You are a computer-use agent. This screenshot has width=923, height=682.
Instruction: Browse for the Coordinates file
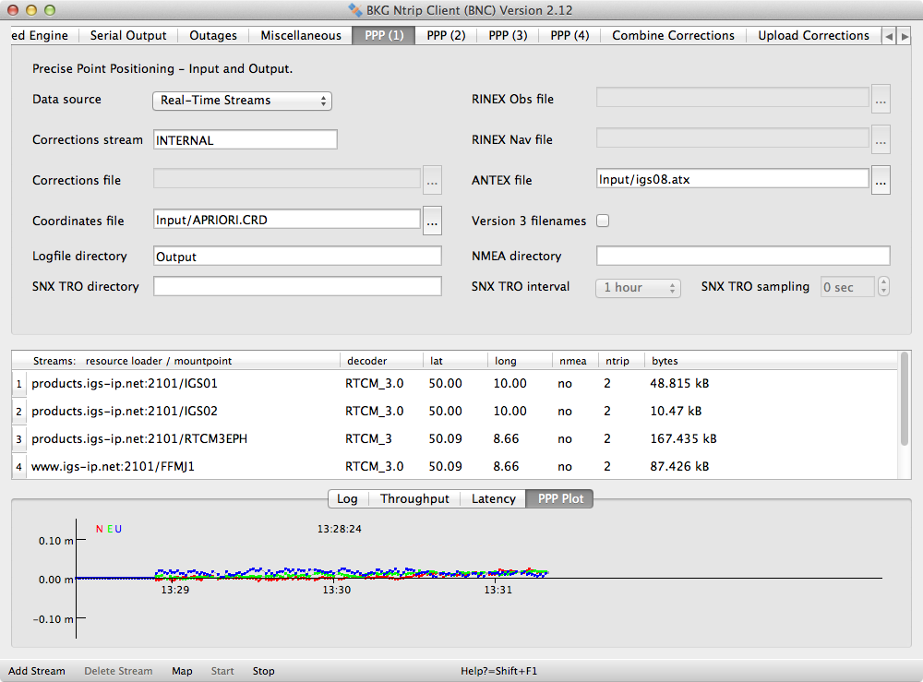[x=432, y=221]
